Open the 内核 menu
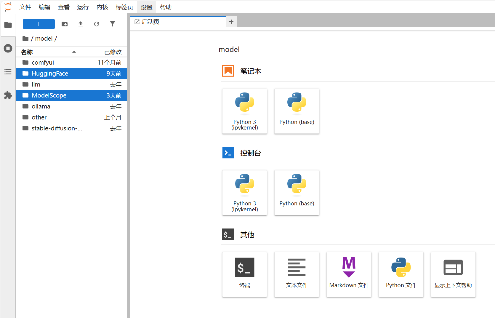The height and width of the screenshot is (318, 495). (102, 7)
